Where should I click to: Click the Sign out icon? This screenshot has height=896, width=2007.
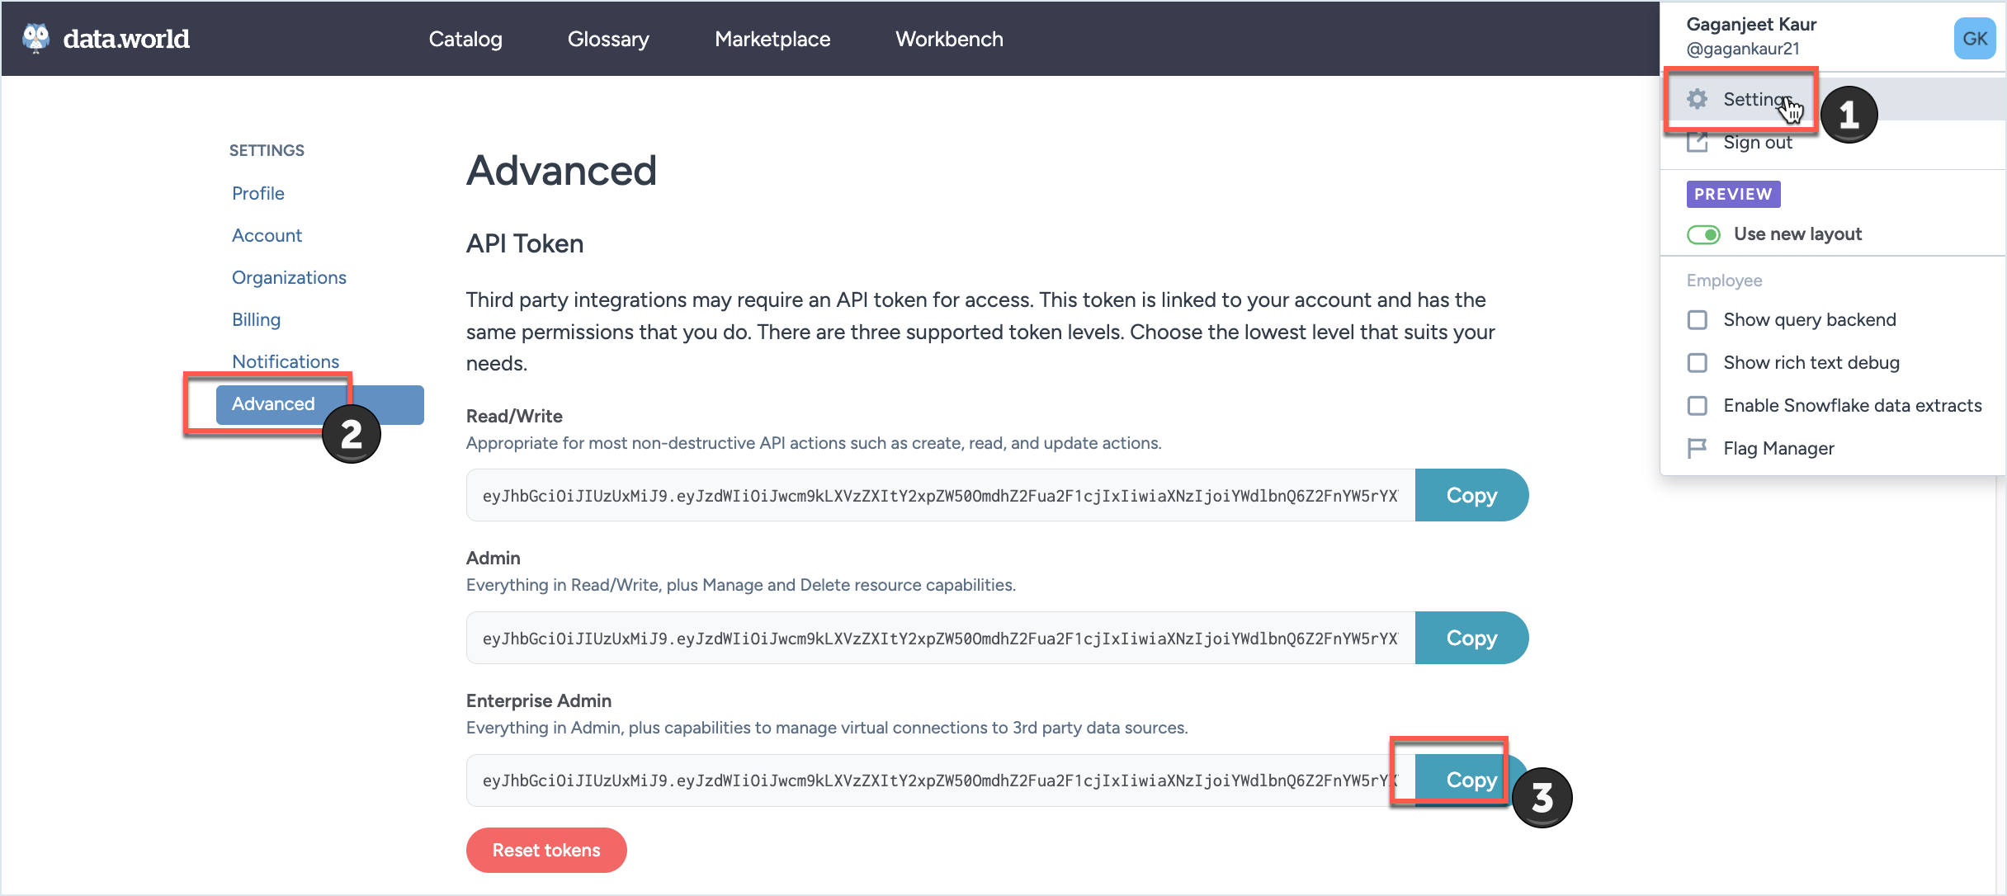(1698, 142)
